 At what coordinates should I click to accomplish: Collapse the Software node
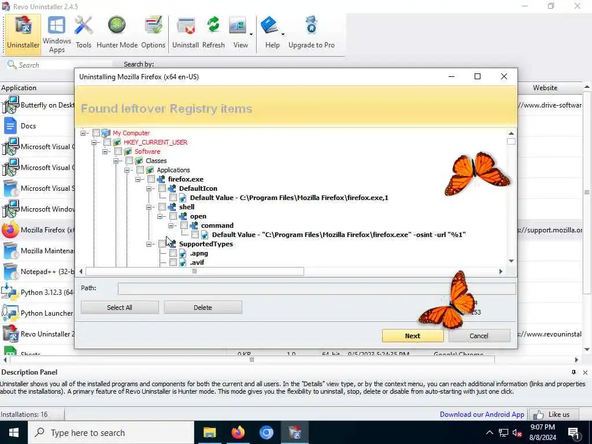click(x=105, y=151)
